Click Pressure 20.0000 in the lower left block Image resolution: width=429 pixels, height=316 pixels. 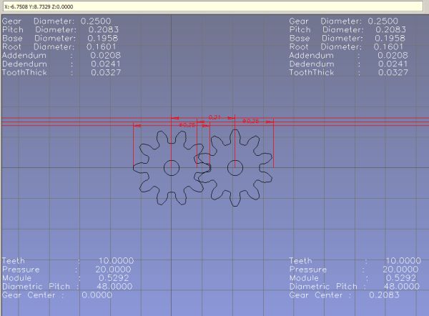pyautogui.click(x=66, y=270)
